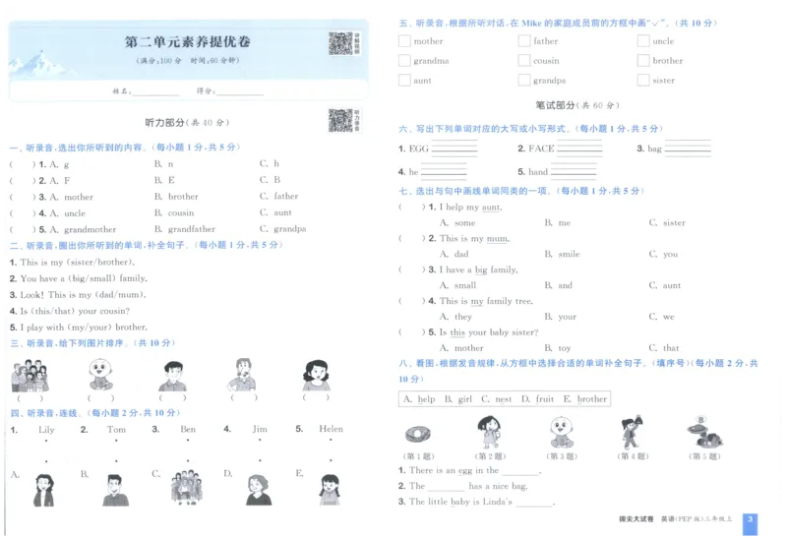Click the picture labeled 第4题
The image size is (787, 539).
[633, 432]
